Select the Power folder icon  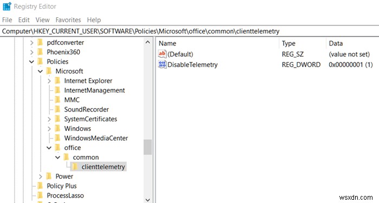click(x=49, y=176)
